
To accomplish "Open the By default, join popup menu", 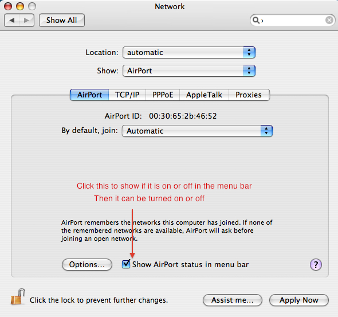I will pos(197,131).
